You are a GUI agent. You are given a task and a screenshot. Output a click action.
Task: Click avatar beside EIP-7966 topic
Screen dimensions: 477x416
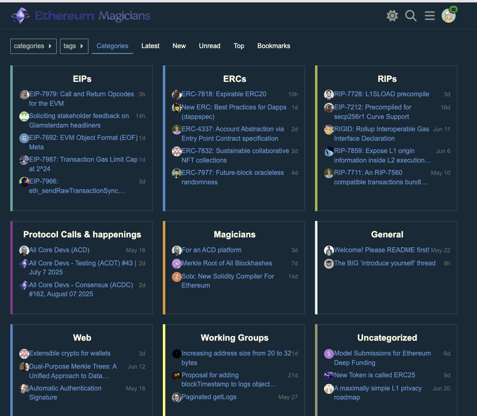24,182
